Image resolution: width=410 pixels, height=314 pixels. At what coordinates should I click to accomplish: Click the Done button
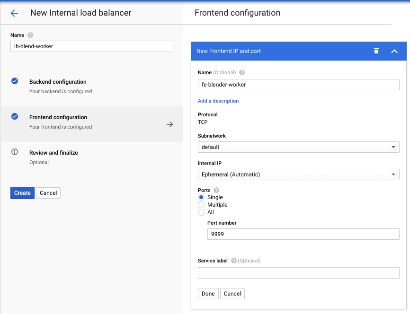point(208,294)
